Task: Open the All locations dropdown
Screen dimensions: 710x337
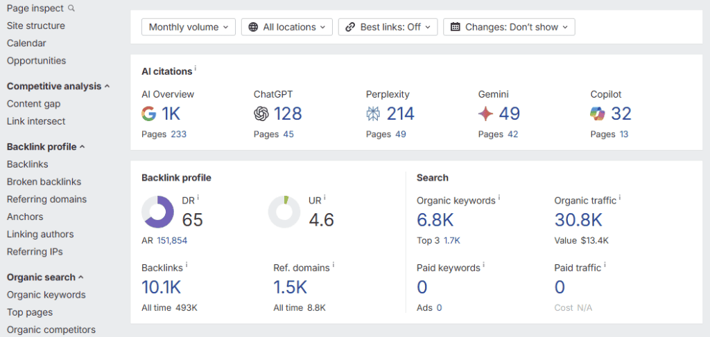Action: click(x=287, y=27)
